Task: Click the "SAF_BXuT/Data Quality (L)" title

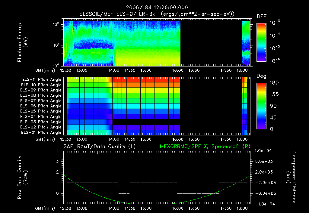Action: tap(100, 147)
